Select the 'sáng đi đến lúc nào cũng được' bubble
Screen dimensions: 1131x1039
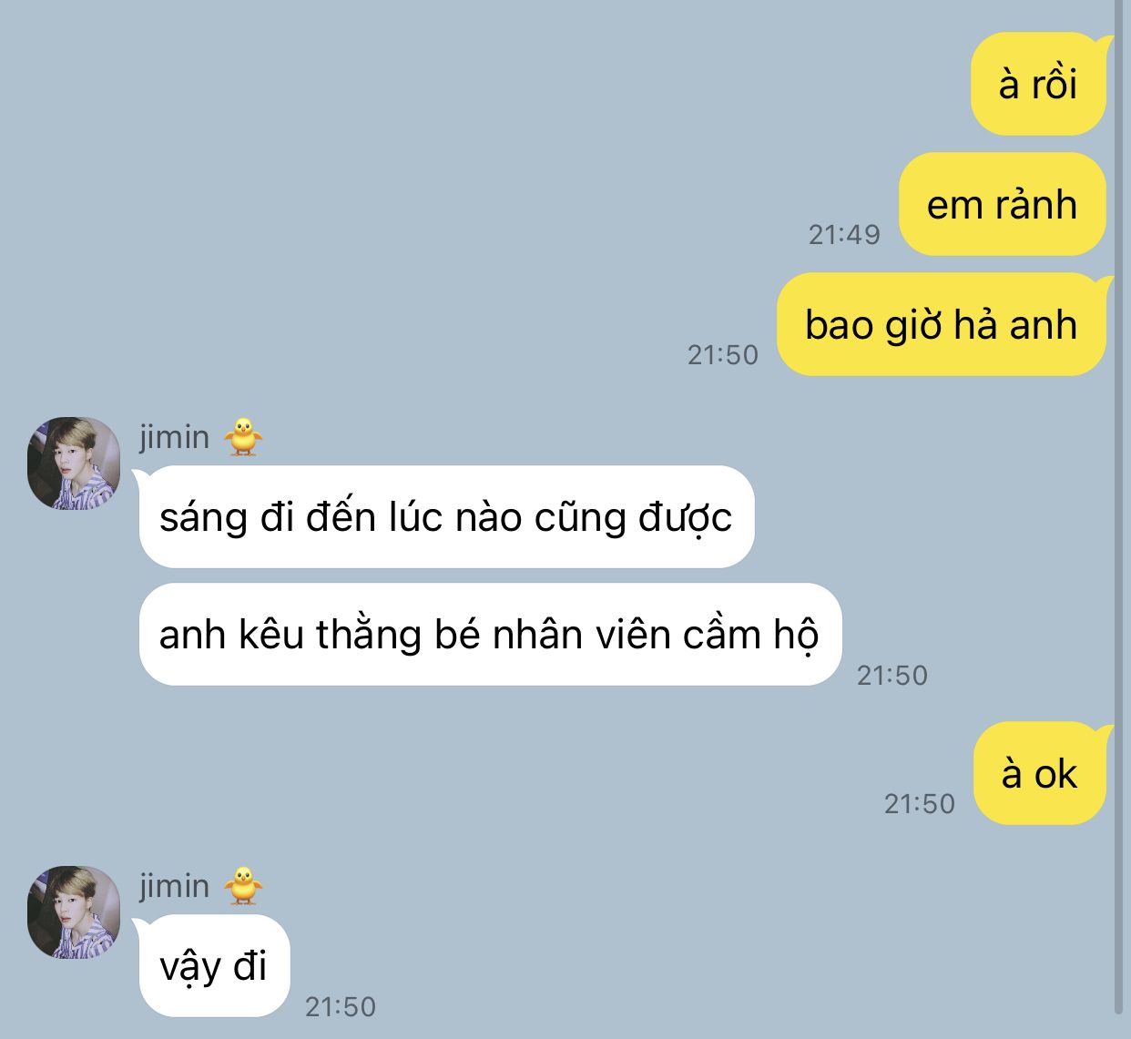point(446,517)
